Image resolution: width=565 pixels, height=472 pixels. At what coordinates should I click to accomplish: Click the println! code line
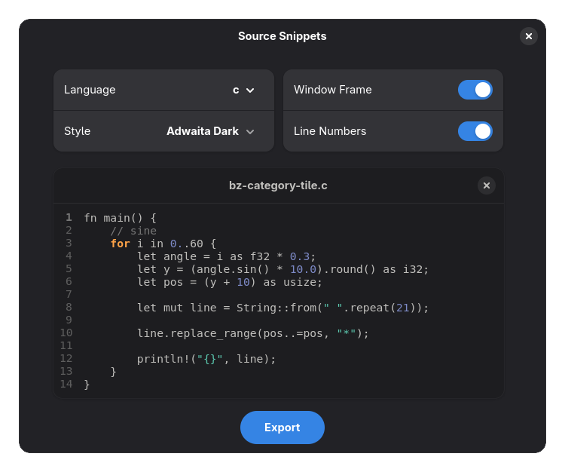pyautogui.click(x=206, y=359)
